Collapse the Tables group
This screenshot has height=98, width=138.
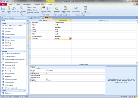click(24, 23)
